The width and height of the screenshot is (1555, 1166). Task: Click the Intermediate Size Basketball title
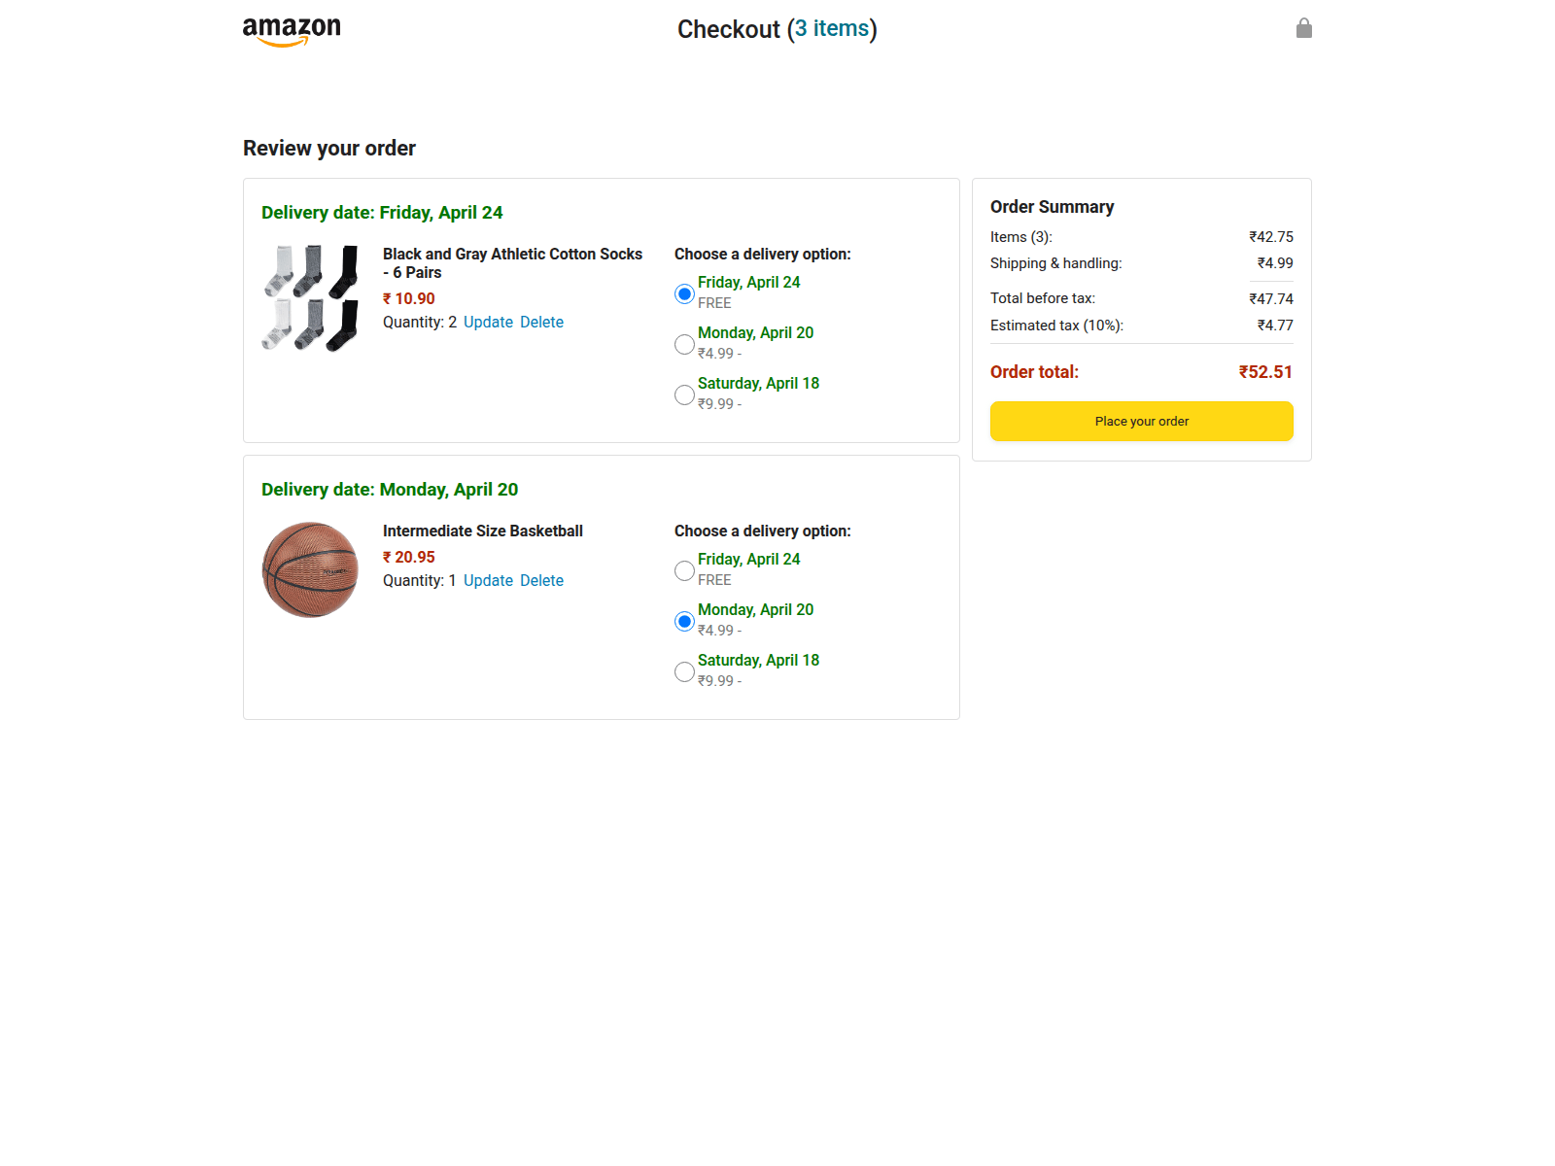click(483, 532)
